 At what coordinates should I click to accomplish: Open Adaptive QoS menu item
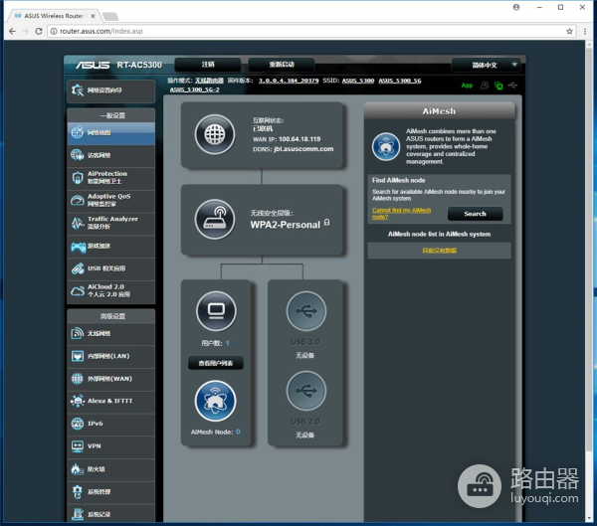[x=110, y=200]
